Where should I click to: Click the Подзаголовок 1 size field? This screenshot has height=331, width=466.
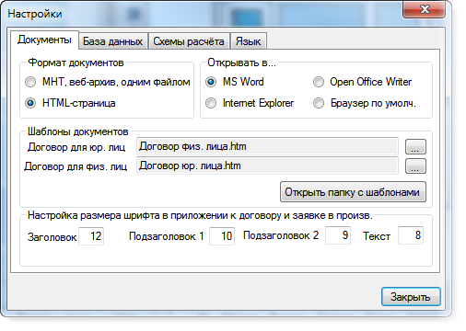click(x=222, y=236)
